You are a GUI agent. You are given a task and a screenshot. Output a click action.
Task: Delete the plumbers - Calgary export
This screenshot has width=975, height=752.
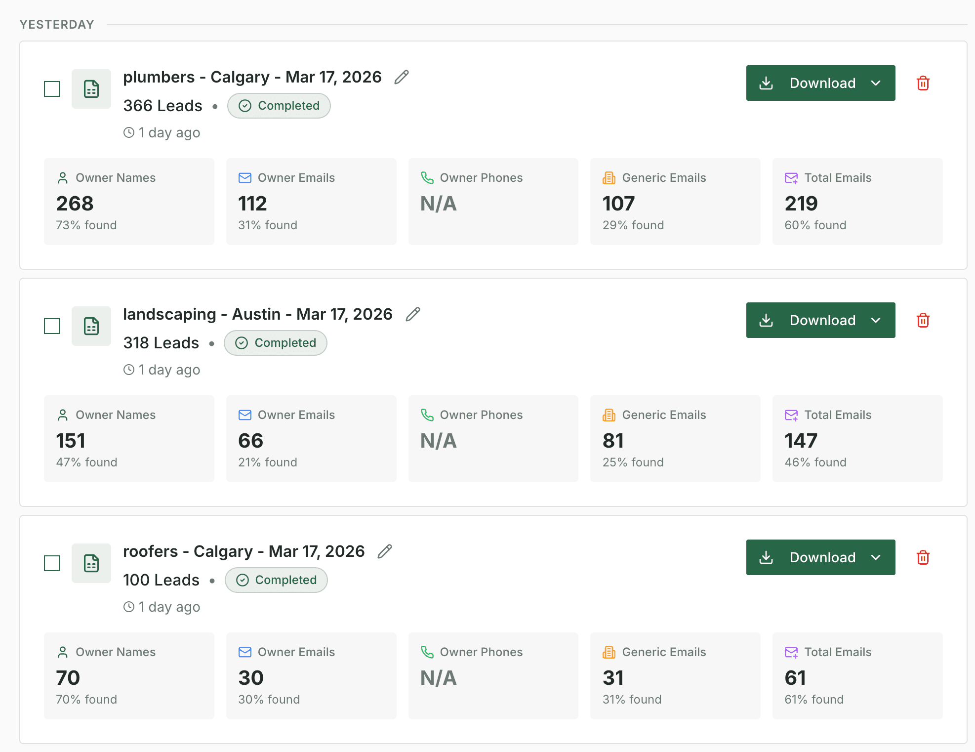tap(923, 83)
